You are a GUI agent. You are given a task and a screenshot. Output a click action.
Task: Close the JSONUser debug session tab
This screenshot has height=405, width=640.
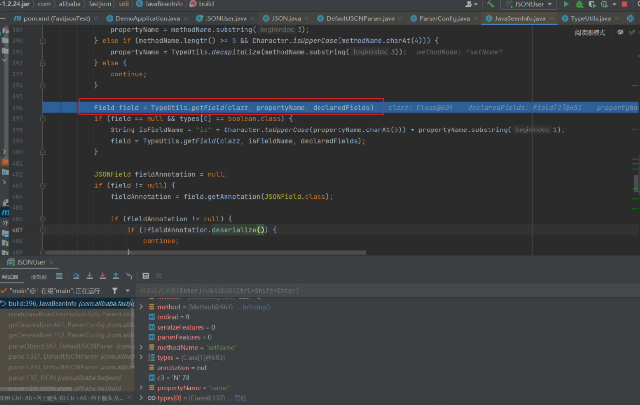coord(51,262)
